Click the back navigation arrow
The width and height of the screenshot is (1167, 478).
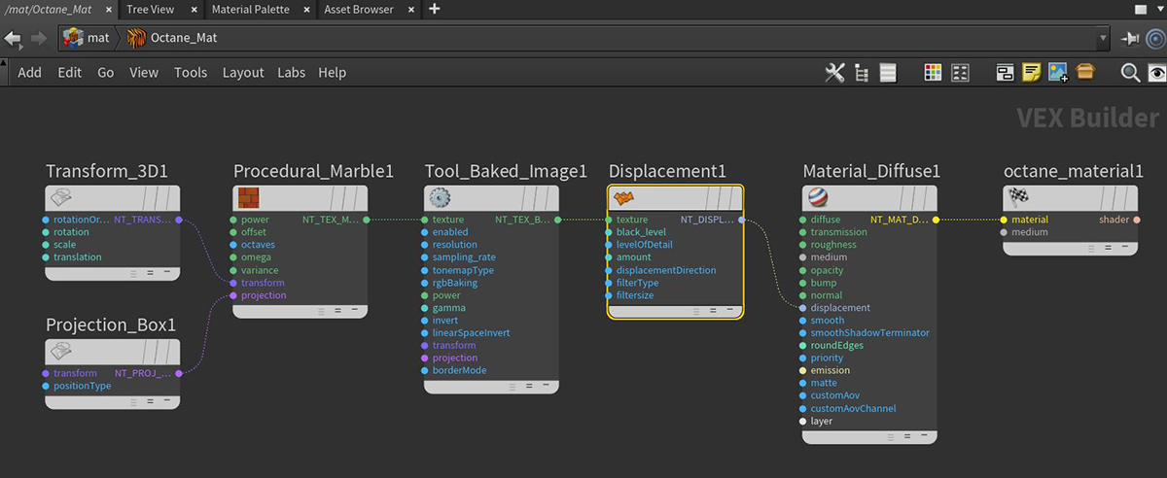tap(13, 38)
